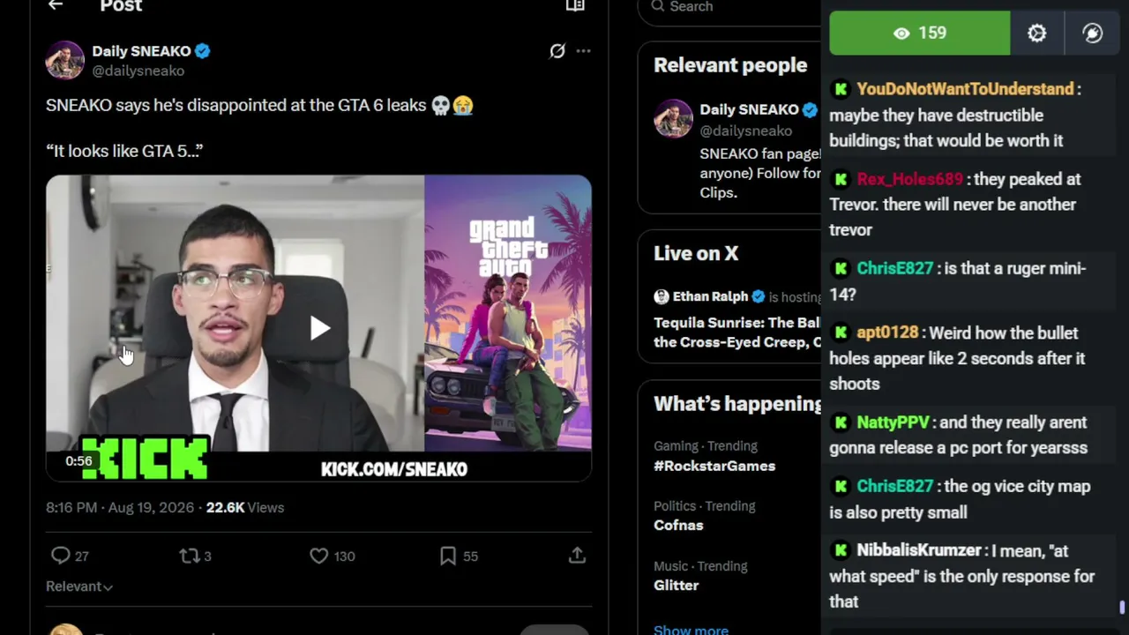
Task: Open Daily SNEAKO profile in Relevant people
Action: tap(749, 109)
